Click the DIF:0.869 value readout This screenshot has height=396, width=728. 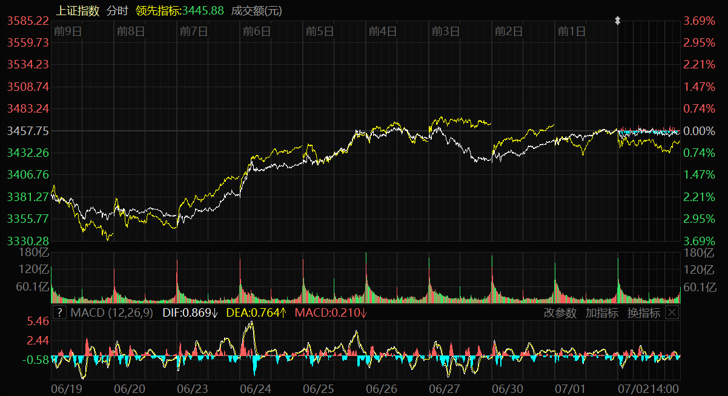click(x=190, y=313)
